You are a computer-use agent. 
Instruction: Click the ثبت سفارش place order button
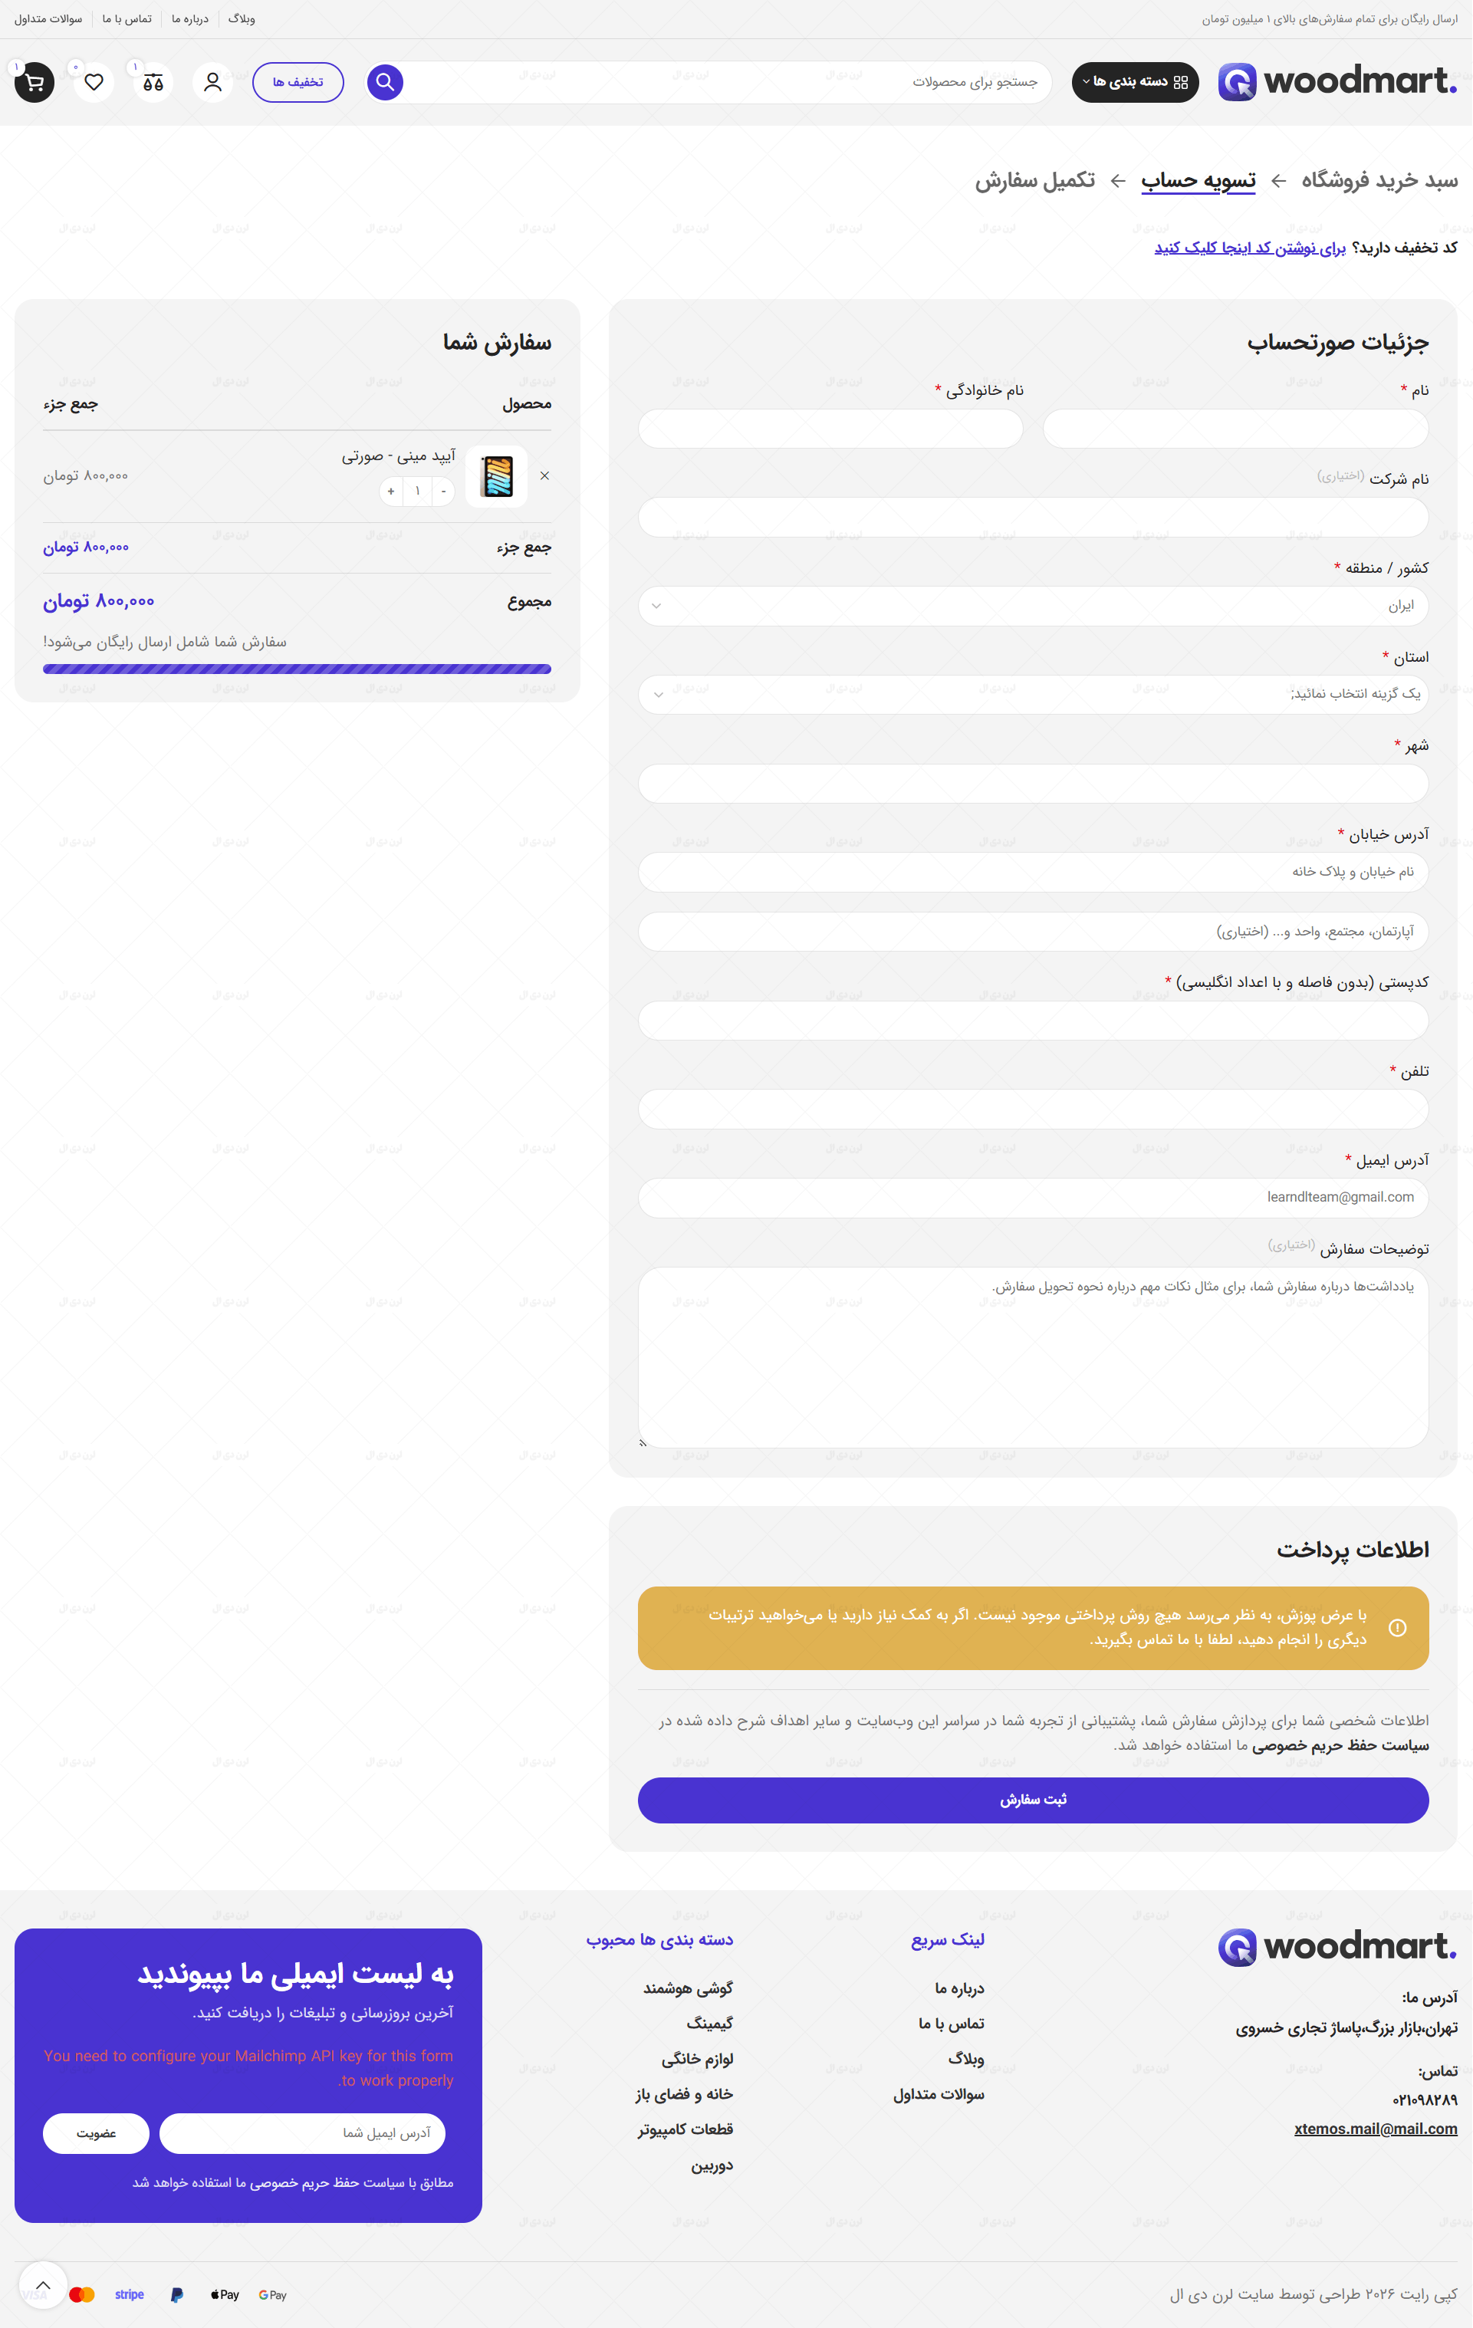tap(1033, 1800)
